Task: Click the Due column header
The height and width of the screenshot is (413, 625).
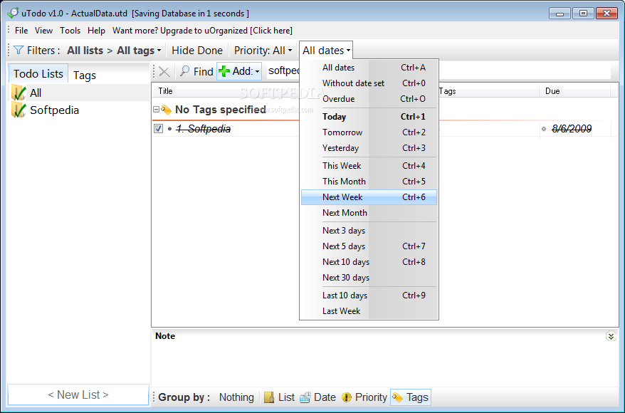Action: click(552, 91)
